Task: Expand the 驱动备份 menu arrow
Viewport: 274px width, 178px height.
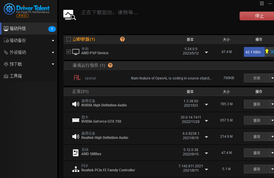Action: point(53,41)
